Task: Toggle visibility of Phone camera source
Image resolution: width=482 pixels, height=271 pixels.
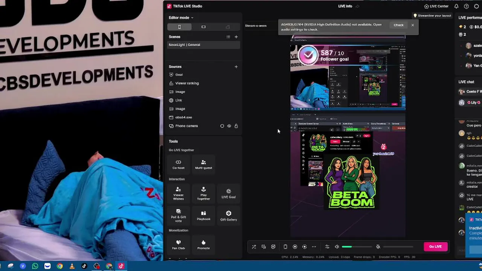Action: tap(229, 126)
